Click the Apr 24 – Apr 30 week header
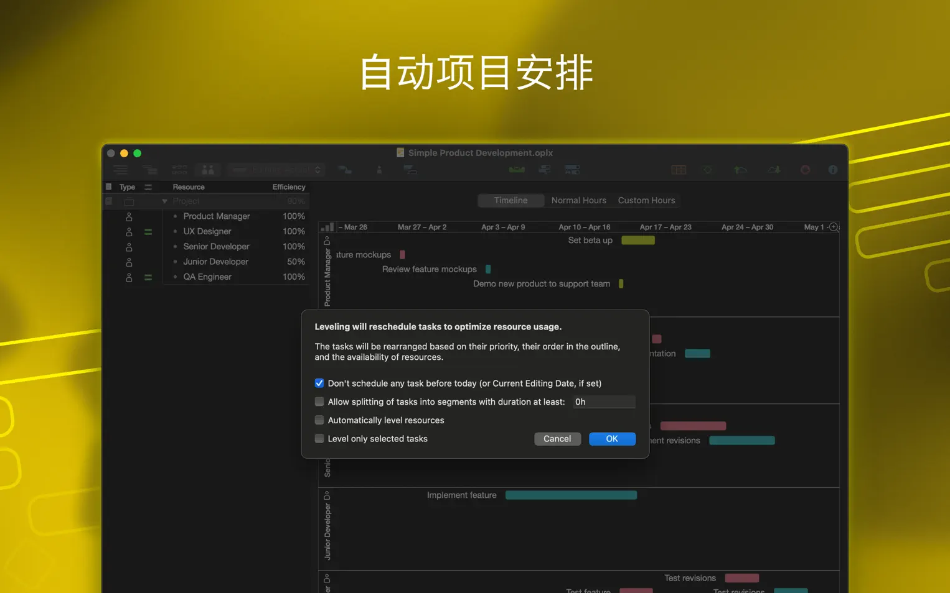The height and width of the screenshot is (593, 950). point(747,227)
